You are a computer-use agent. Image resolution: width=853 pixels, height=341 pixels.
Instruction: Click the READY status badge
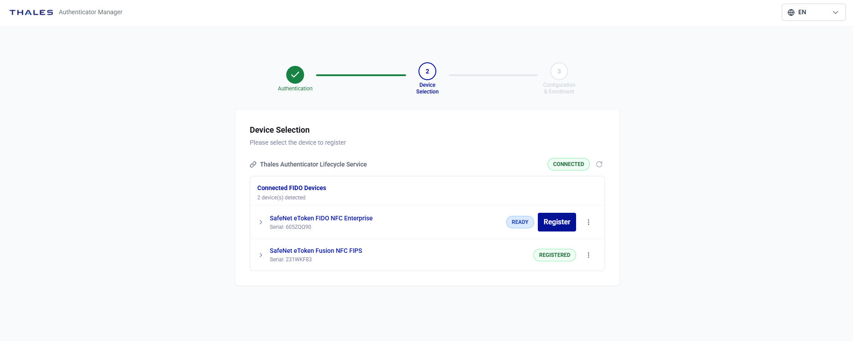(x=520, y=222)
